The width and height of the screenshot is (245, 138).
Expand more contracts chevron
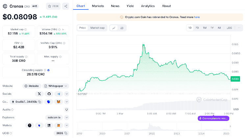click(66, 102)
